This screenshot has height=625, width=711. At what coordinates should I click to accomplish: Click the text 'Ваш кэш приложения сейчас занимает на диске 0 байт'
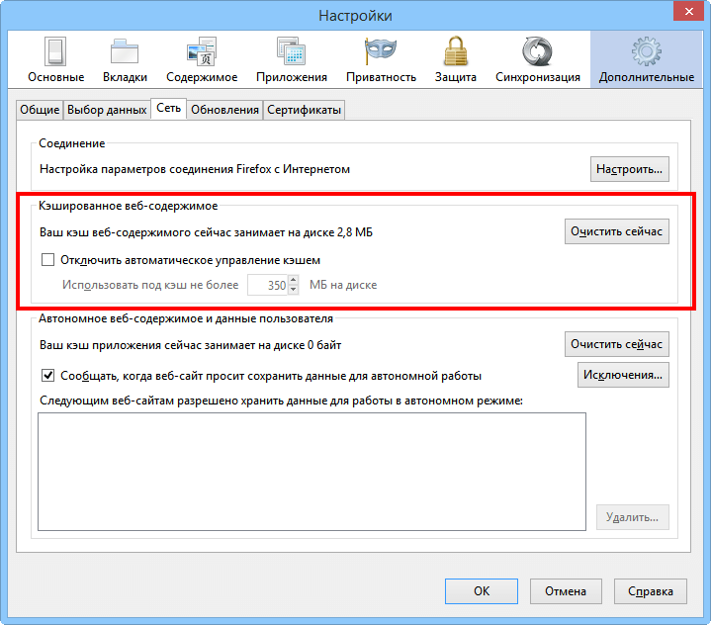pyautogui.click(x=191, y=345)
